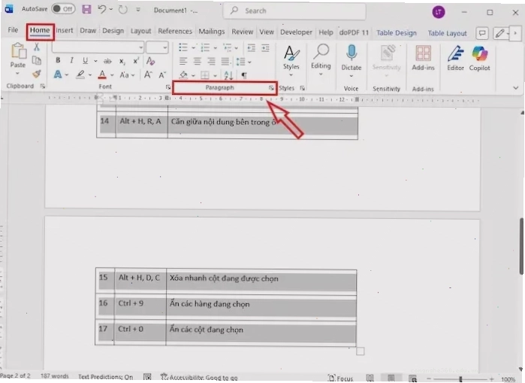
Task: Save the document with the floppy icon
Action: pyautogui.click(x=86, y=9)
